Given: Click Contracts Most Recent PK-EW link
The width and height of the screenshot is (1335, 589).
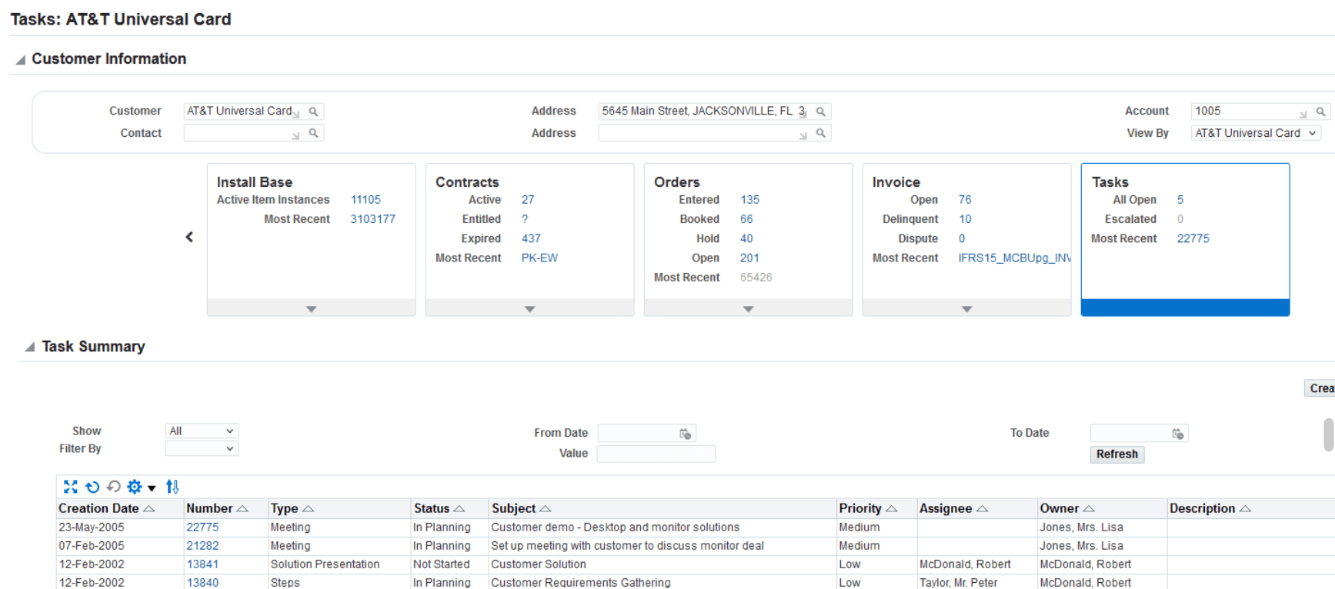Looking at the screenshot, I should tap(539, 258).
